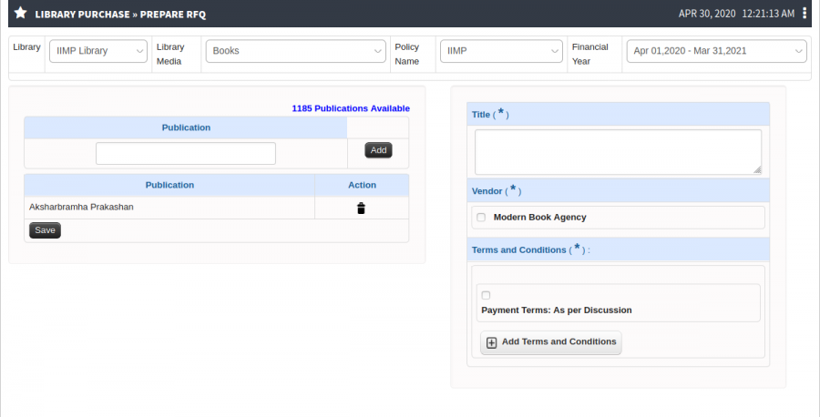Click into the Title text area

(x=618, y=152)
